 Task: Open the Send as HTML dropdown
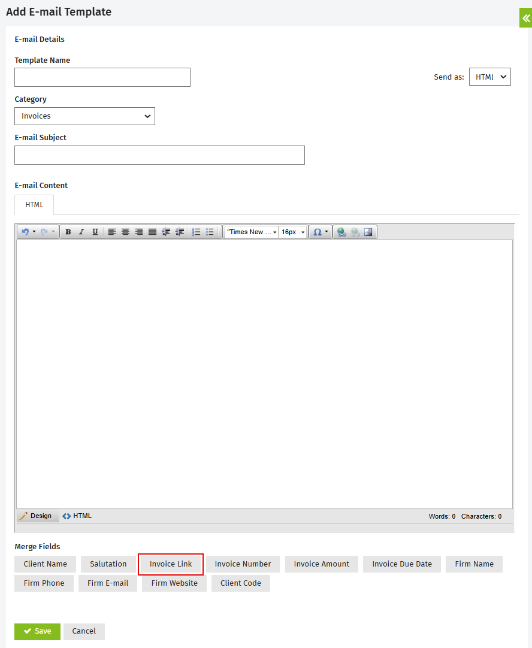pos(490,77)
